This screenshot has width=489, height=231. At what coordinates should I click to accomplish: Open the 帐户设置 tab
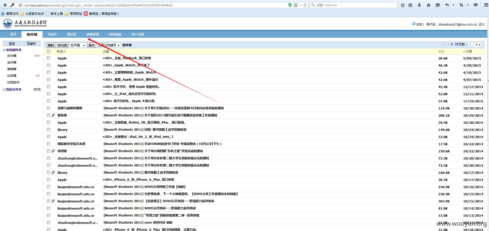[x=138, y=34]
